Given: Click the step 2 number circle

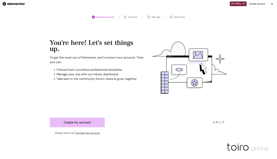Looking at the screenshot, I should pyautogui.click(x=125, y=17).
